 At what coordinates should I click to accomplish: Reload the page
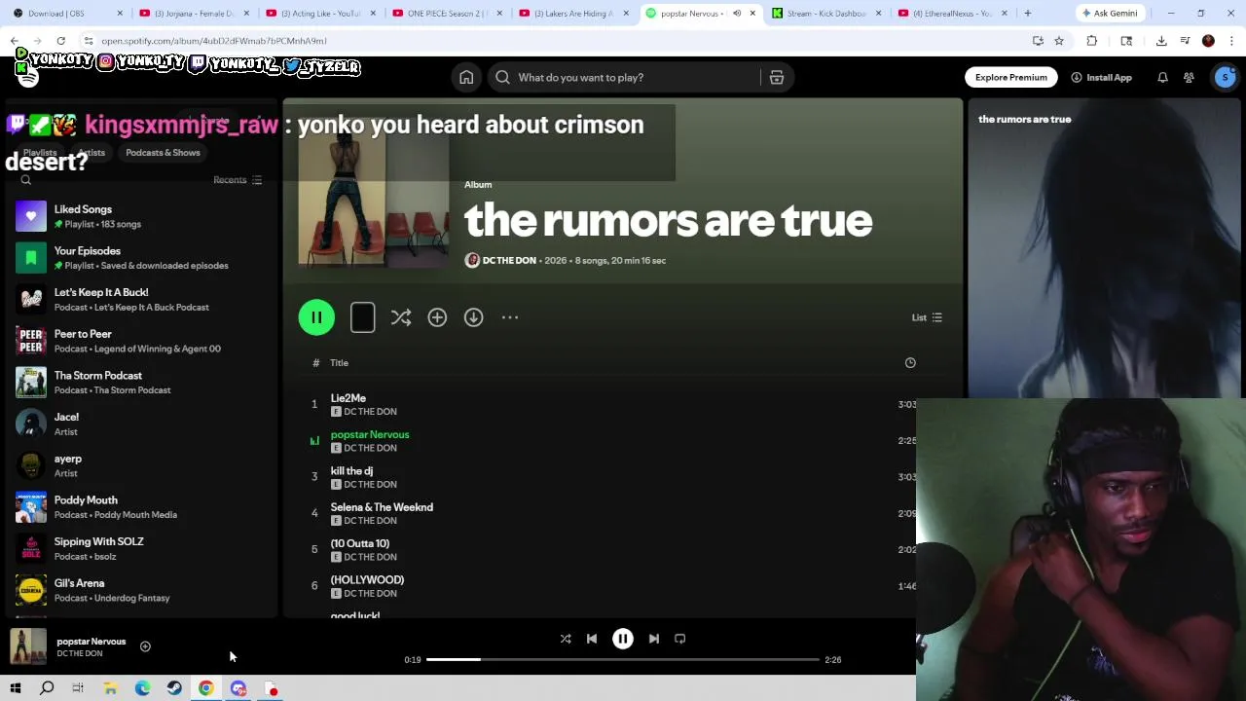click(x=60, y=41)
